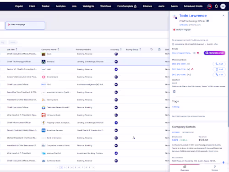
Task: Open the Enhance menu
Action: tap(147, 6)
